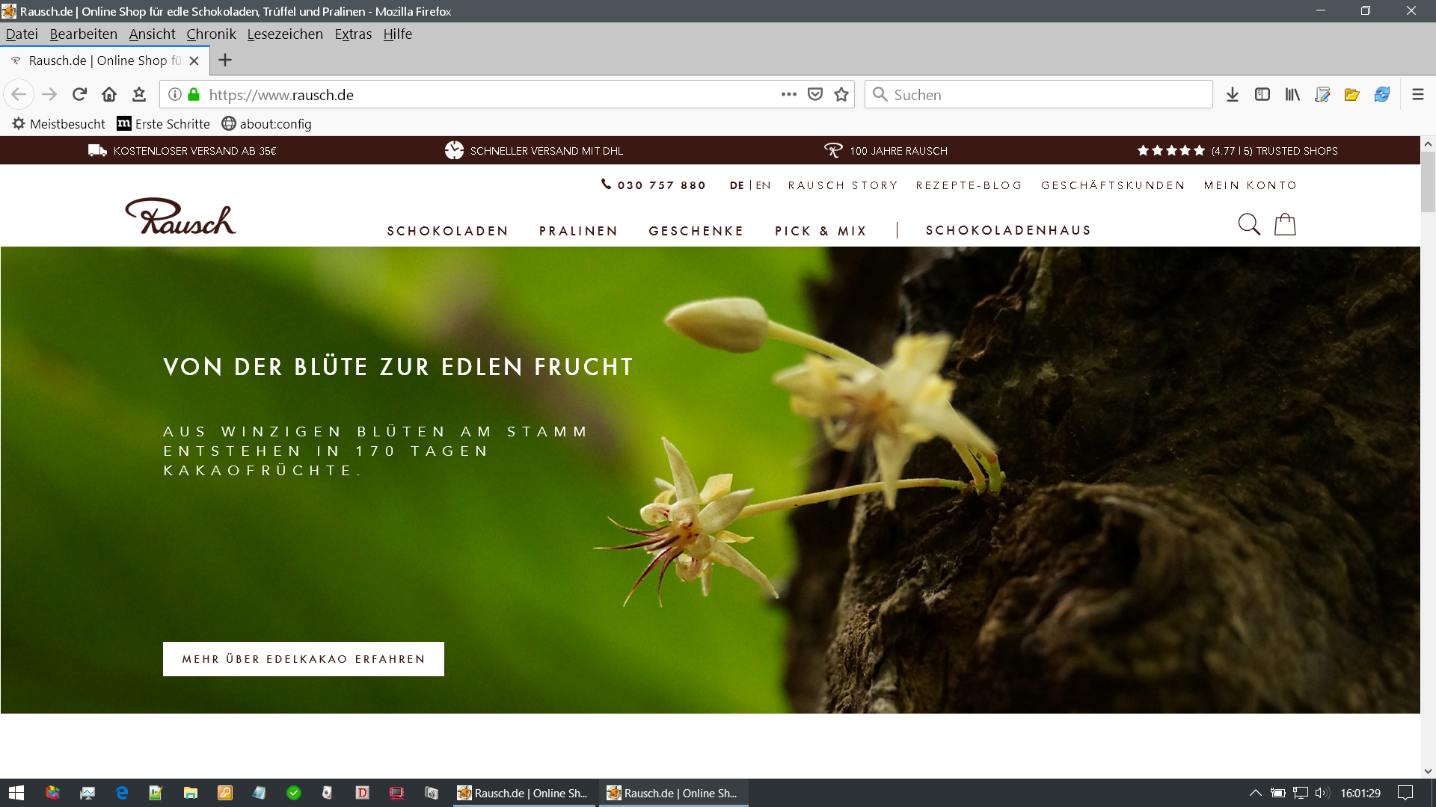Click the page vertical scrollbar thumb

(1428, 182)
